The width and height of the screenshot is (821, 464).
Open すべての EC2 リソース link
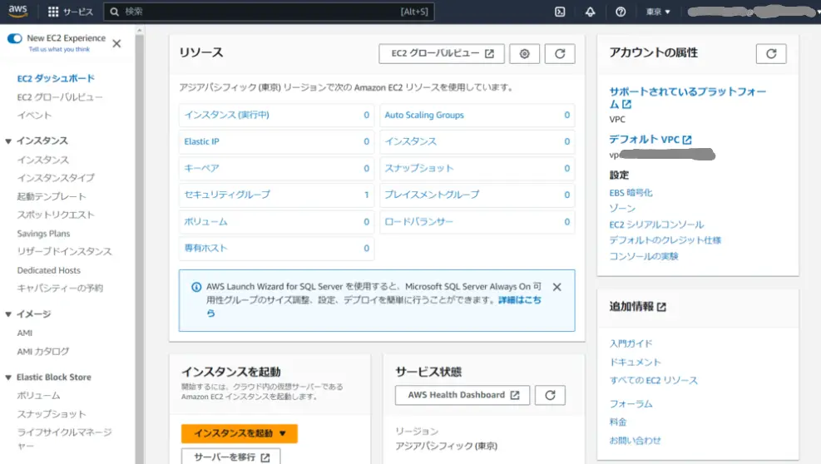tap(654, 380)
